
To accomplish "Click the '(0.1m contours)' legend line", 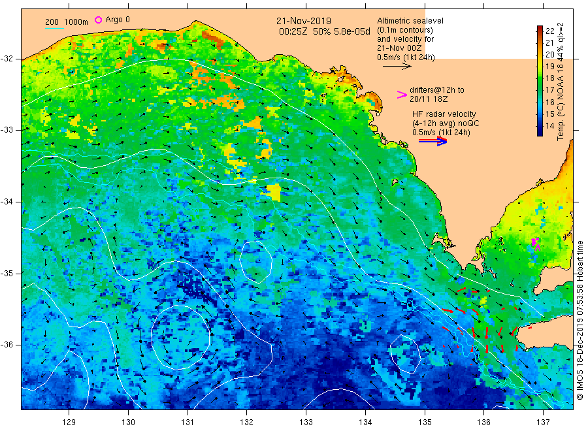I will (404, 30).
